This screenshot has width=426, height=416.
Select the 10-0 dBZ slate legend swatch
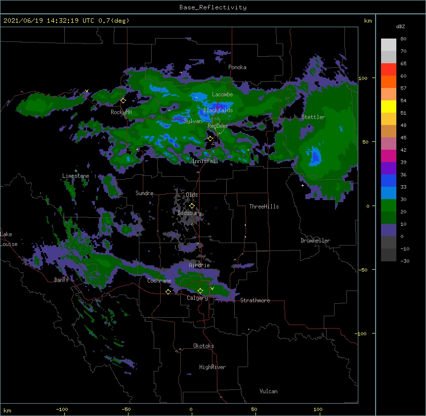[388, 230]
